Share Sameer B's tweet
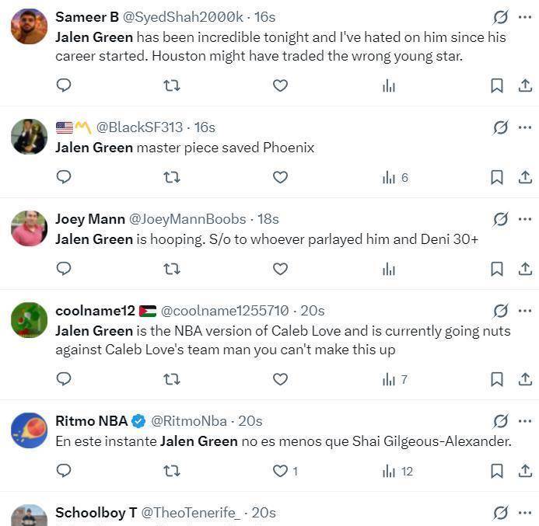The image size is (539, 526). coord(525,85)
